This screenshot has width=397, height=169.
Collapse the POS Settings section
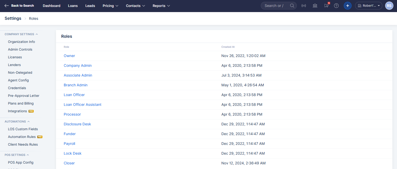point(17,155)
